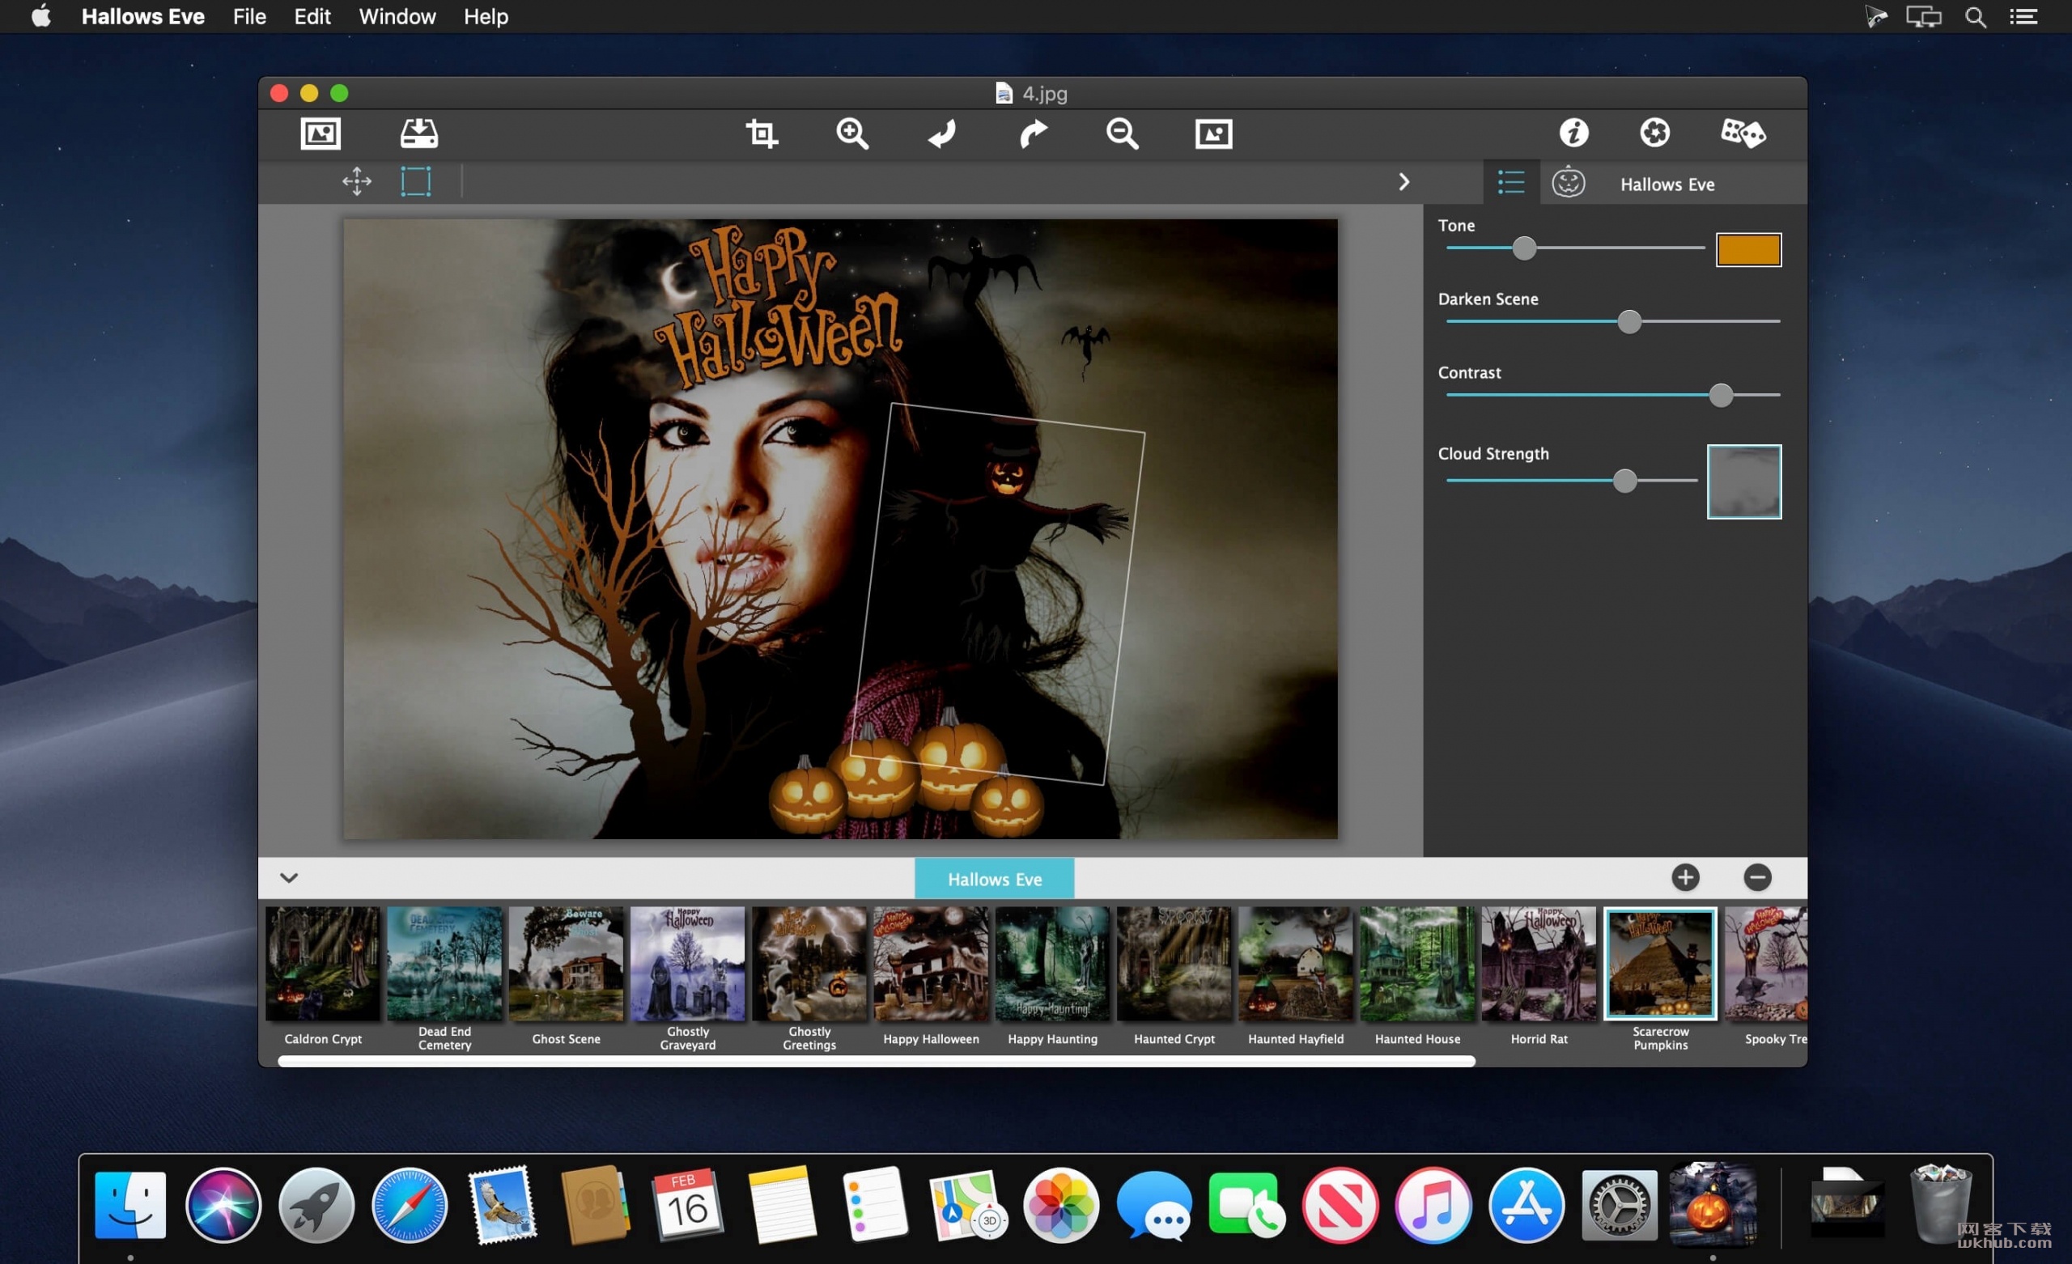Viewport: 2072px width, 1264px height.
Task: Click the save image tray icon
Action: (418, 134)
